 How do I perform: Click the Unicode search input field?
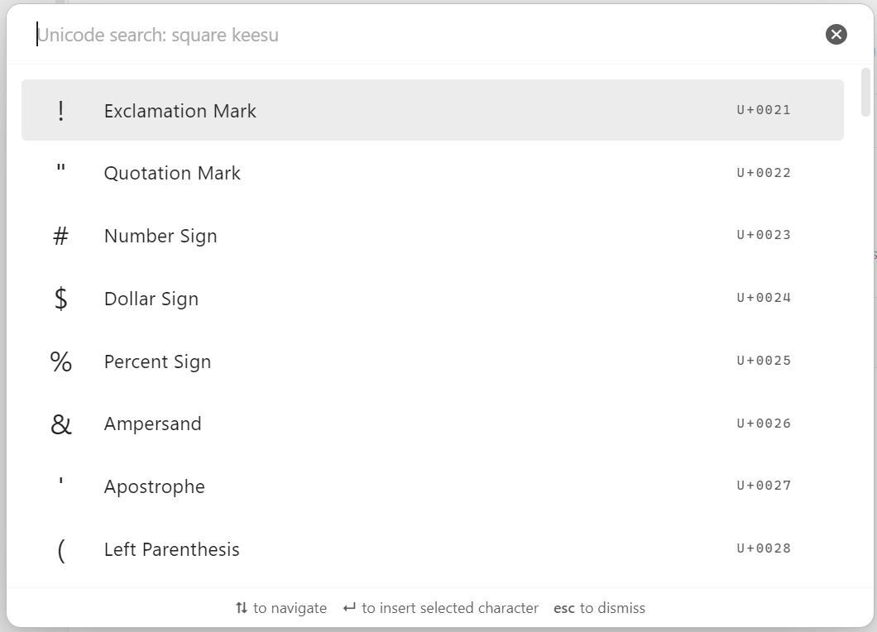click(x=414, y=36)
